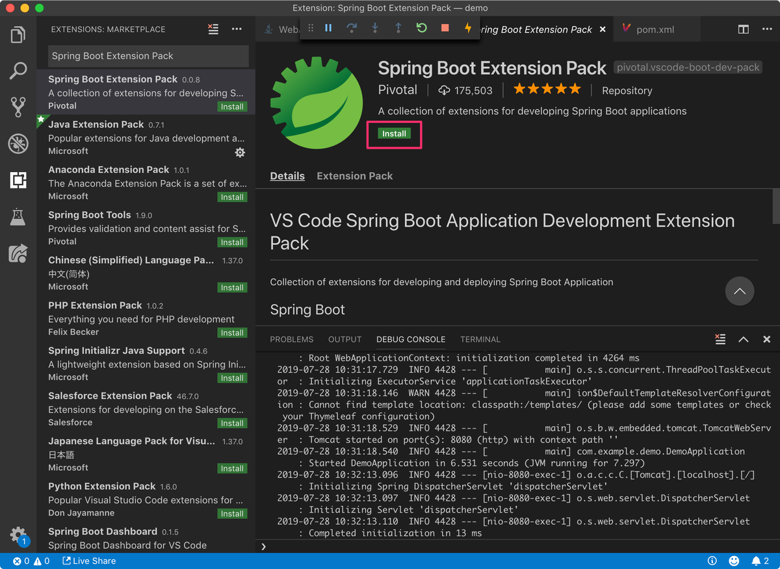Open notifications bell in status bar
This screenshot has height=569, width=780.
point(760,561)
